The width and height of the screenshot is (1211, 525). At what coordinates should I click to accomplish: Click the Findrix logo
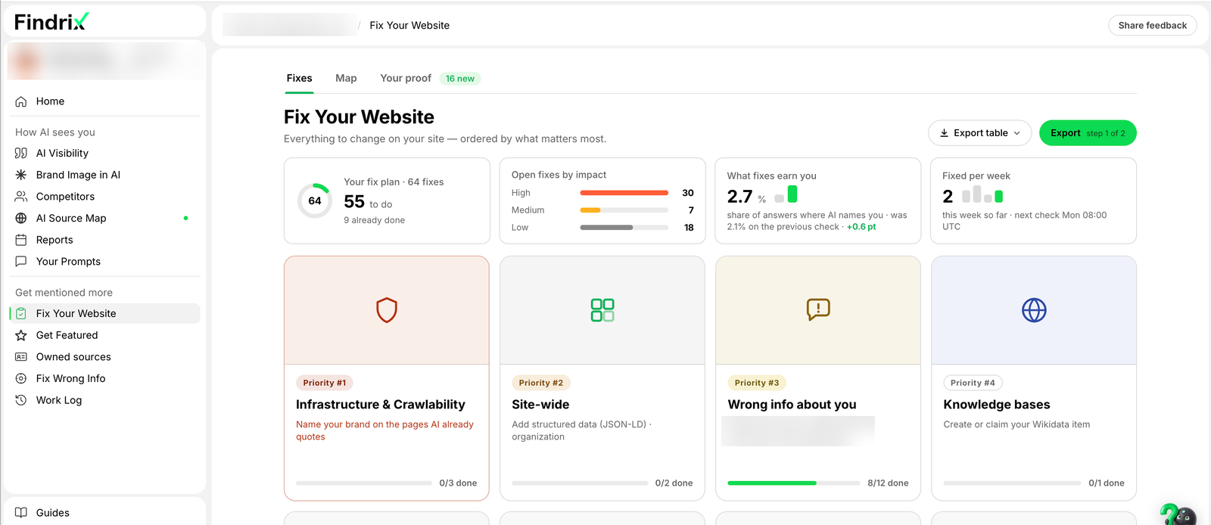(51, 21)
